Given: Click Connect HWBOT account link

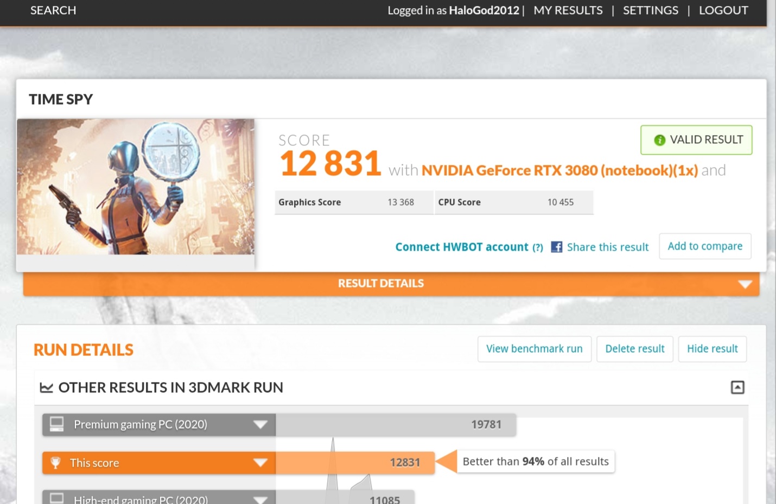Looking at the screenshot, I should click(462, 247).
